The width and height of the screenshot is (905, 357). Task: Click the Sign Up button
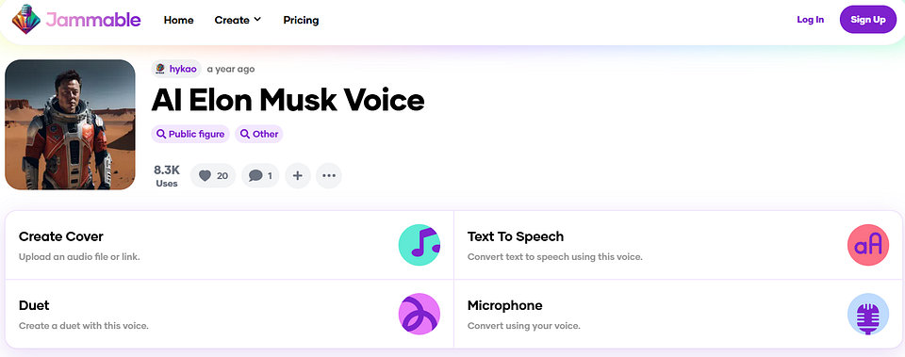click(868, 20)
